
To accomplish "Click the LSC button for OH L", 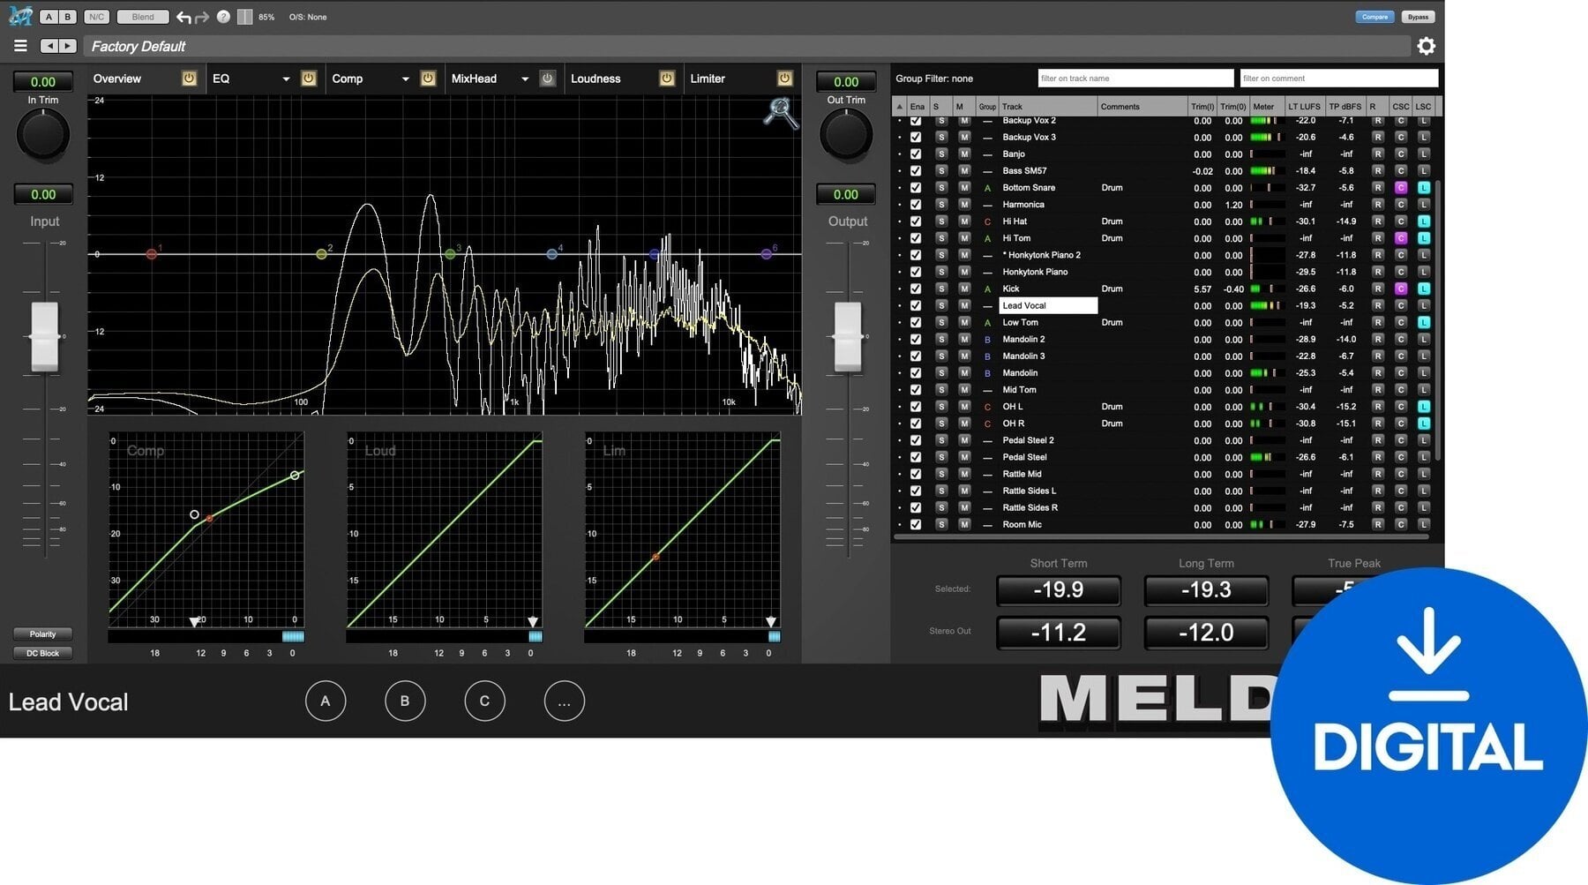I will pos(1423,407).
